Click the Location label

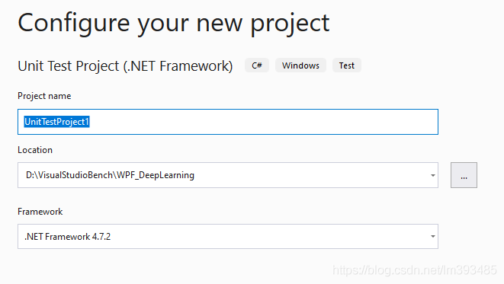click(x=35, y=150)
